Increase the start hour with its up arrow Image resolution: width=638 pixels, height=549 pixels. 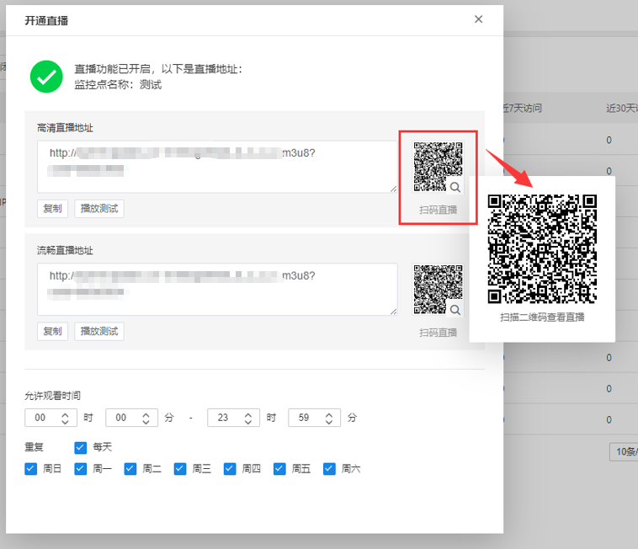65,414
